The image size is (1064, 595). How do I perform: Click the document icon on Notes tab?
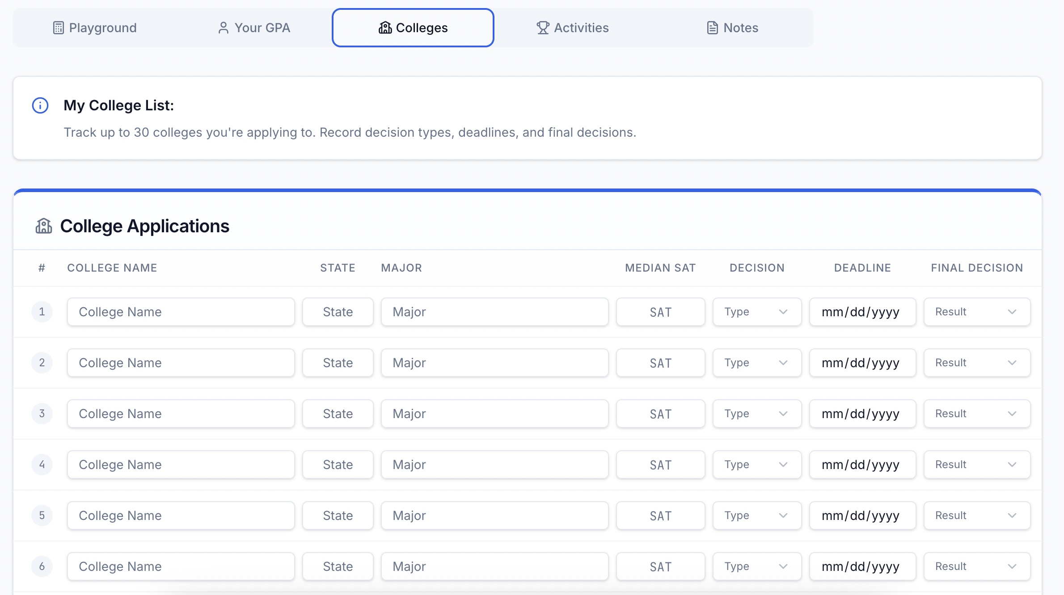[x=712, y=28]
